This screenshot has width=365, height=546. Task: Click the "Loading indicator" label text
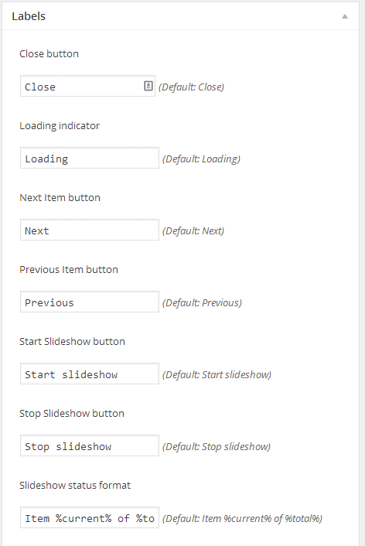point(60,126)
